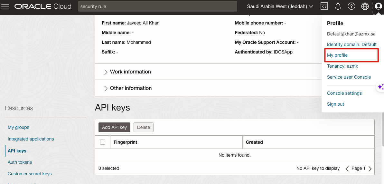Screen dimensions: 384x184
Task: Open the notifications bell
Action: (338, 6)
